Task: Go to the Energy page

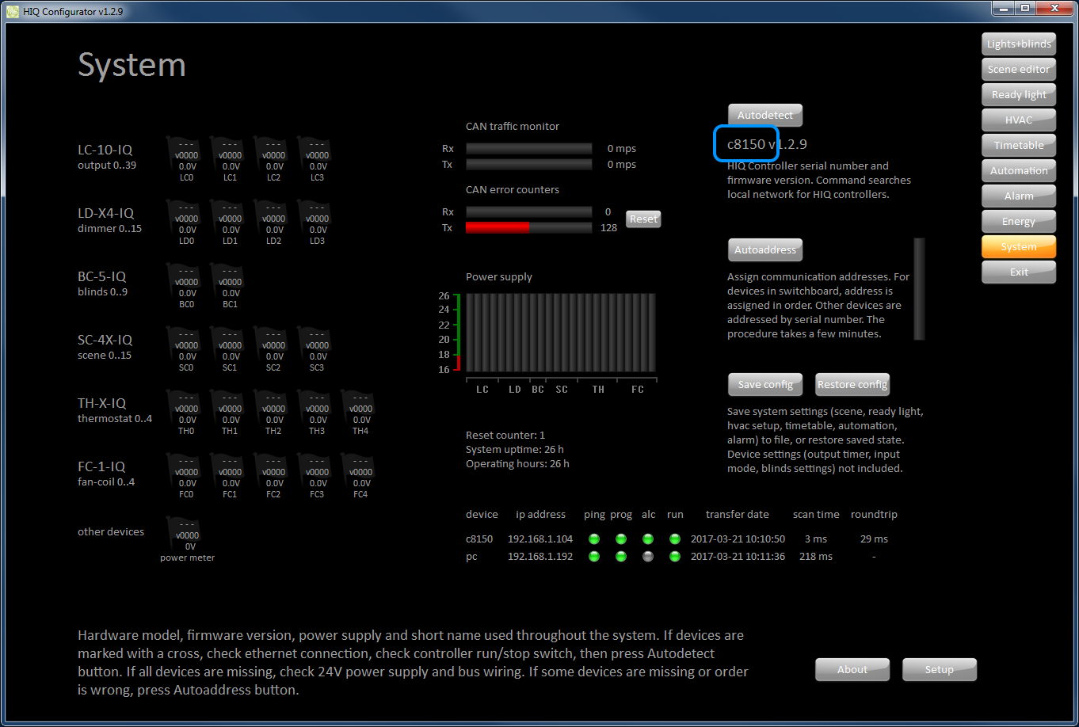Action: click(x=1018, y=222)
